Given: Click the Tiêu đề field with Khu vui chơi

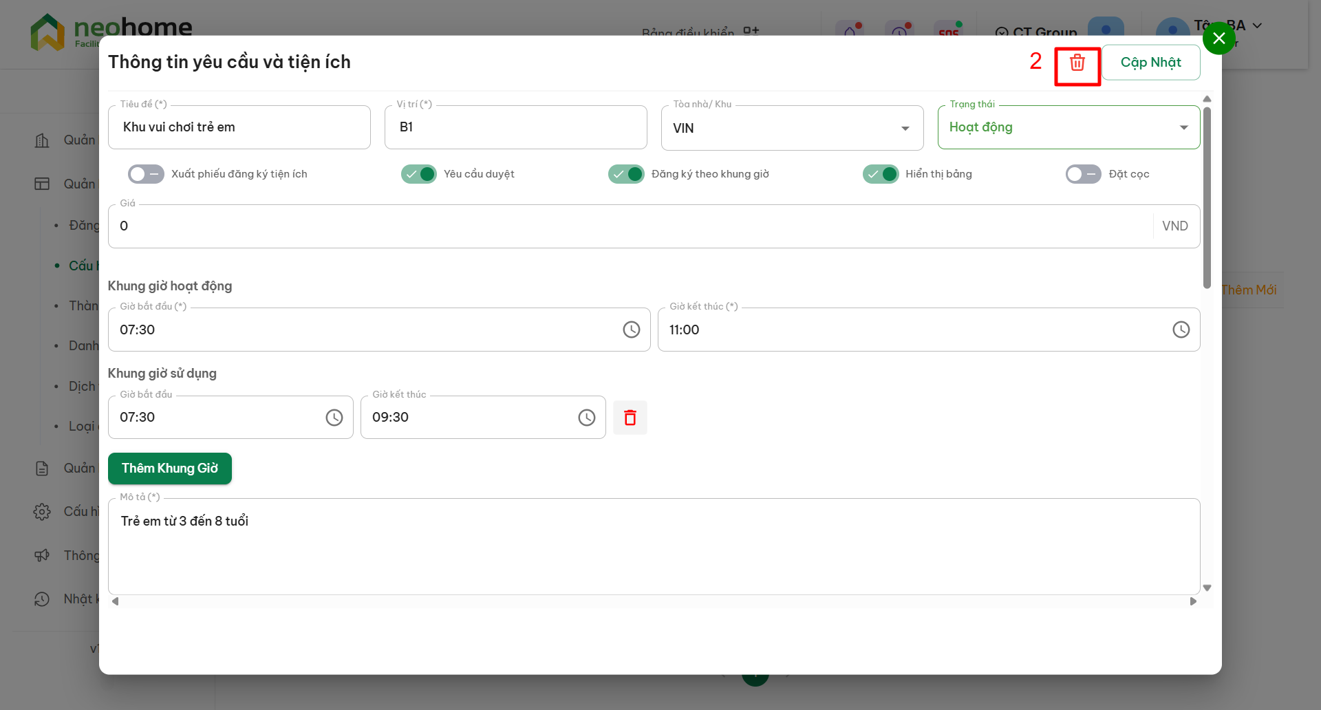Looking at the screenshot, I should click(x=239, y=127).
